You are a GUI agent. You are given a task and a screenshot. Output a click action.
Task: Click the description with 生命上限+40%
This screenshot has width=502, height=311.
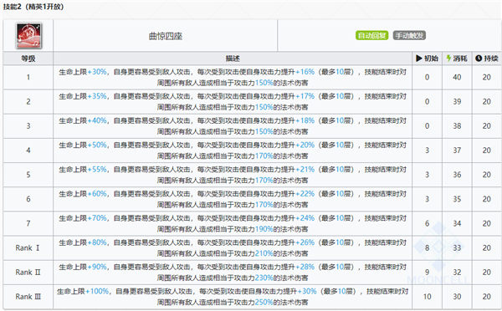tap(233, 125)
